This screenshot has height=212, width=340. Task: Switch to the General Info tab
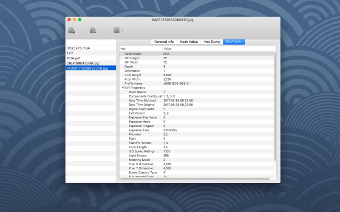(164, 42)
